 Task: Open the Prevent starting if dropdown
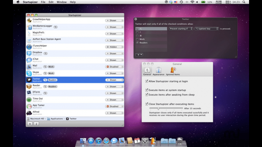pyautogui.click(x=181, y=29)
